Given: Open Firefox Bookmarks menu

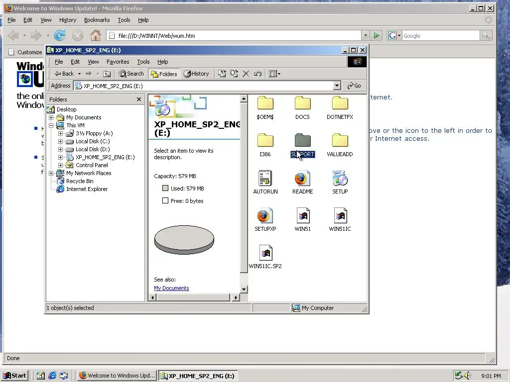Looking at the screenshot, I should click(97, 20).
